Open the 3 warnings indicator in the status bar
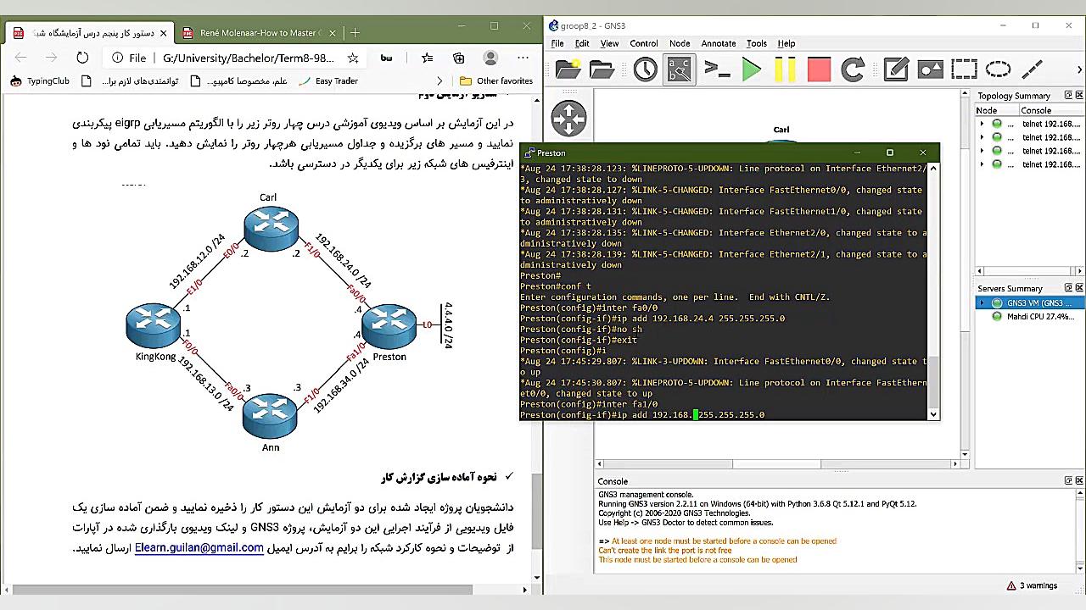 (1033, 585)
